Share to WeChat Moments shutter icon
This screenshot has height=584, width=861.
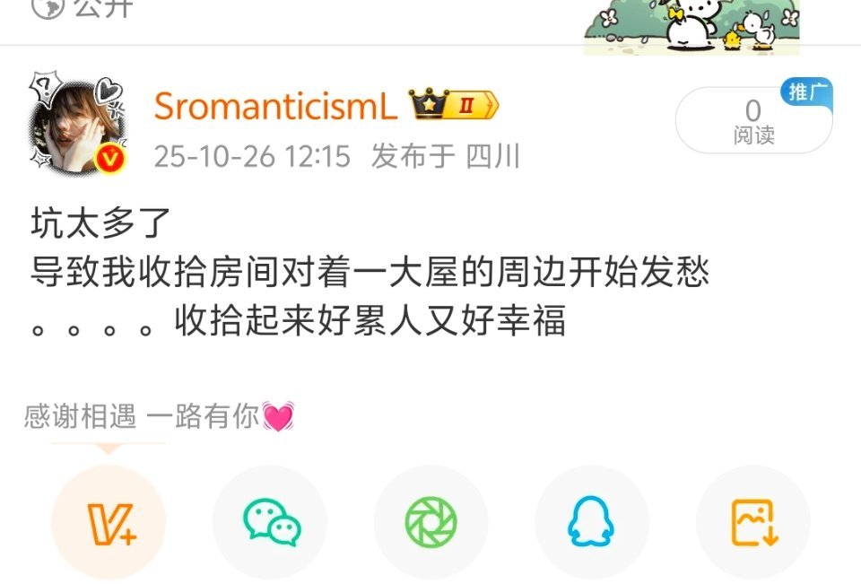431,522
